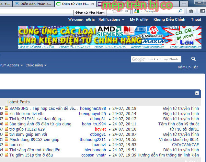The width and height of the screenshot is (206, 162).
Task: Click the go-to-post arrow before 24-07, 20:14
Action: pyautogui.click(x=110, y=114)
